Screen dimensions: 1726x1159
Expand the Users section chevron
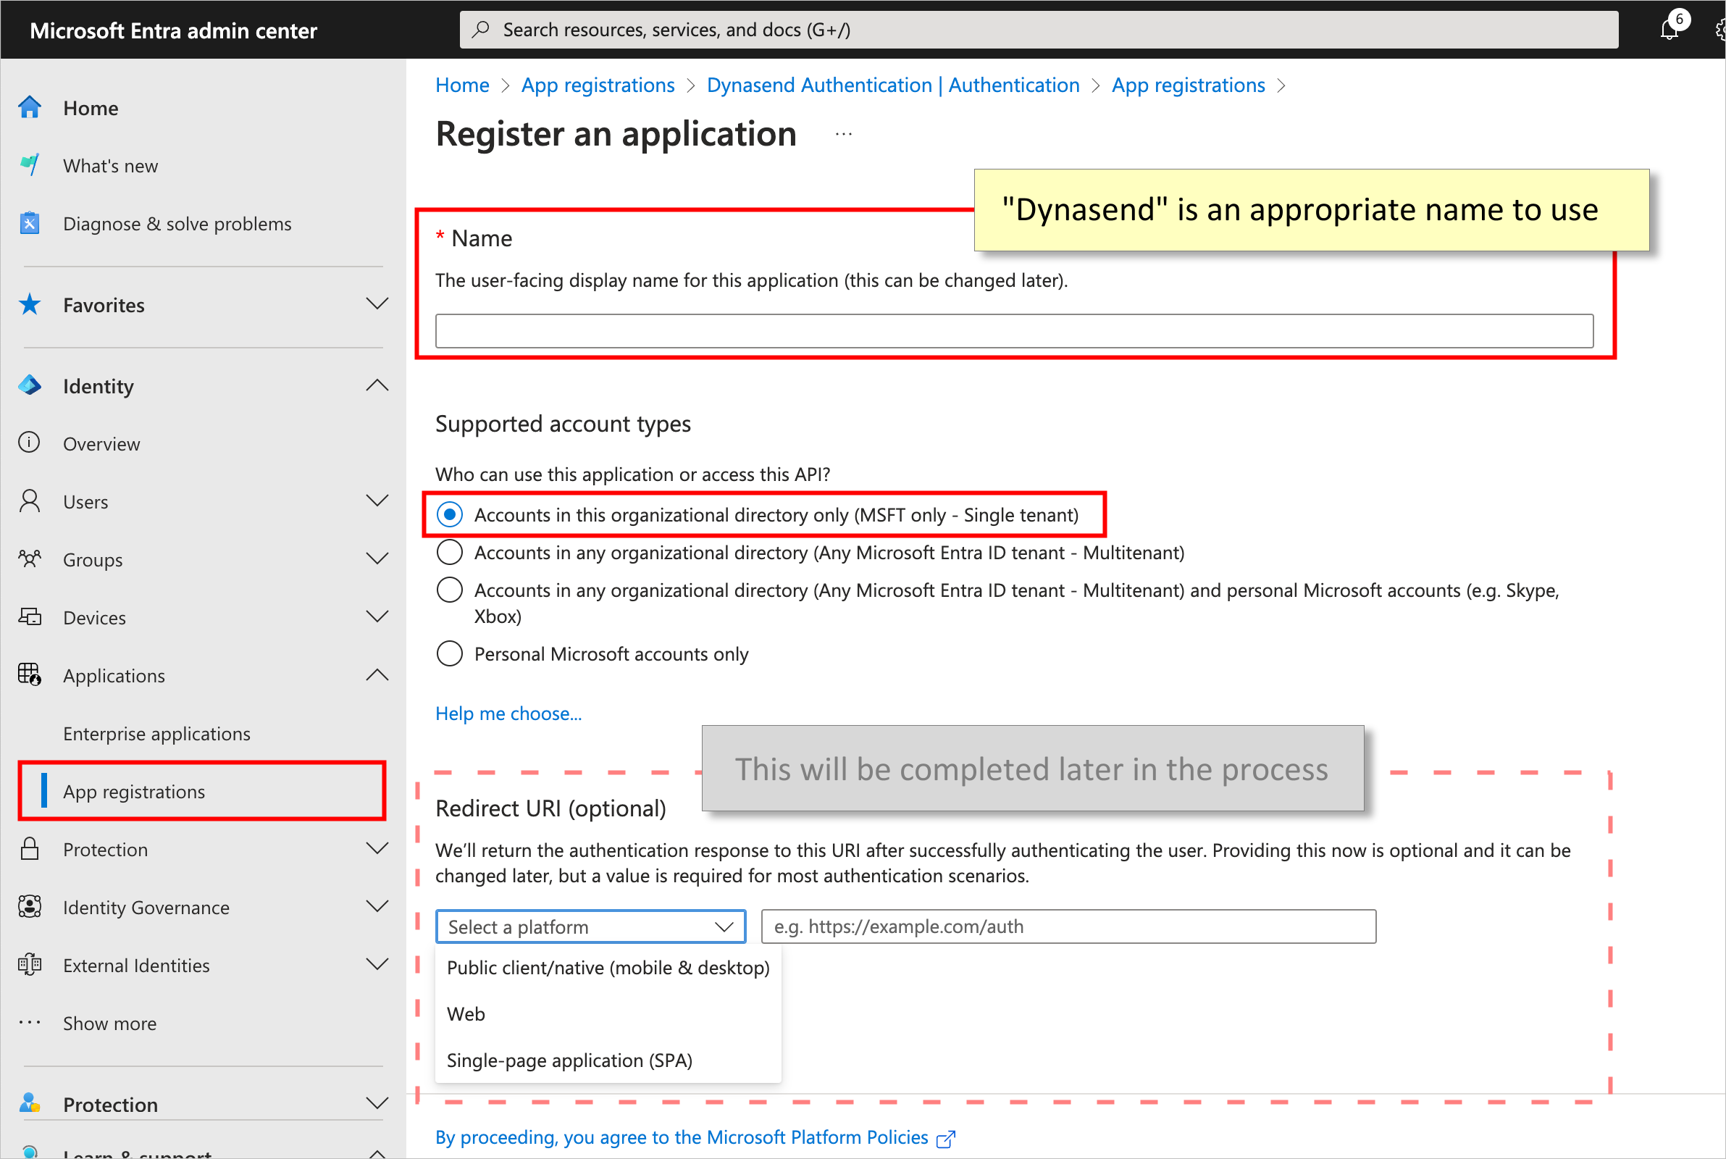377,501
